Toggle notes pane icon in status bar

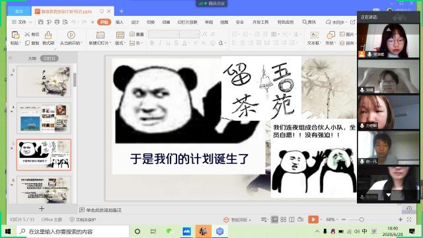click(264, 219)
